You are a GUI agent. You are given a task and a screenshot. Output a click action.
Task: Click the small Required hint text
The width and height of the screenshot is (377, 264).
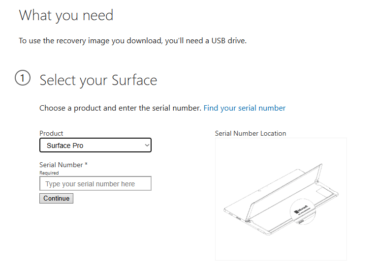point(49,173)
